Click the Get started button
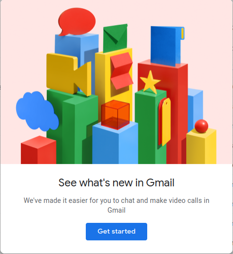 pos(116,231)
